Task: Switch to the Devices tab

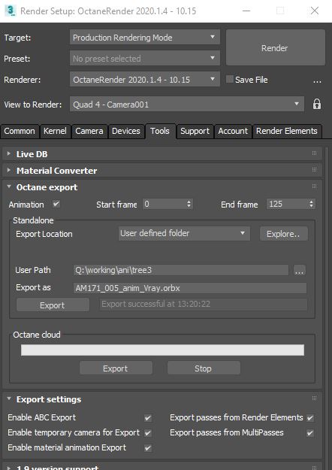Action: click(126, 132)
